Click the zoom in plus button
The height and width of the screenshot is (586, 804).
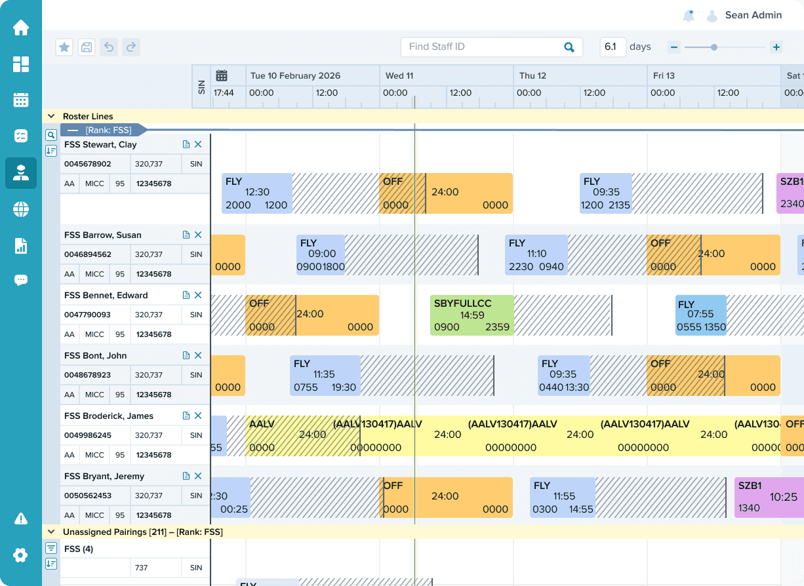[776, 47]
